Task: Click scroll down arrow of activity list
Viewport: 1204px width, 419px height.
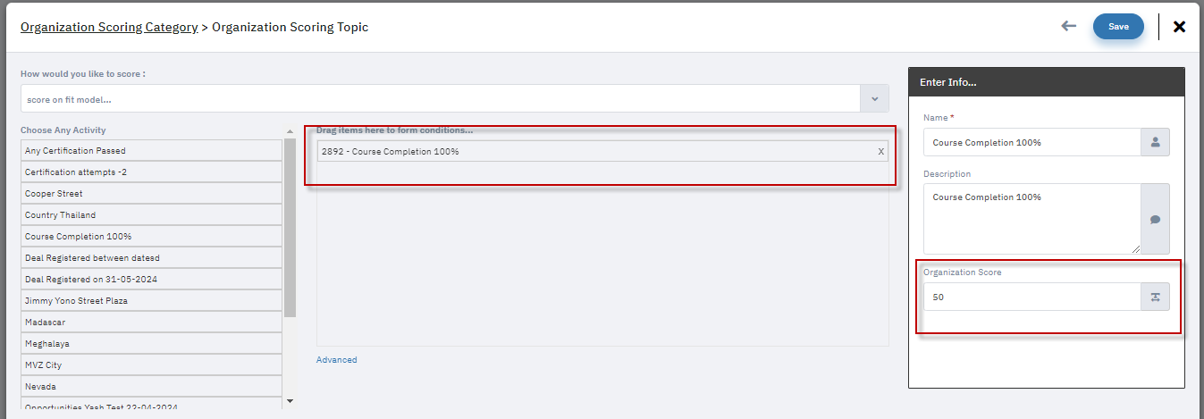Action: [290, 401]
